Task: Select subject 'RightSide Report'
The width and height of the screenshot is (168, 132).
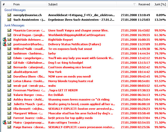Action: pyautogui.click(x=61, y=40)
